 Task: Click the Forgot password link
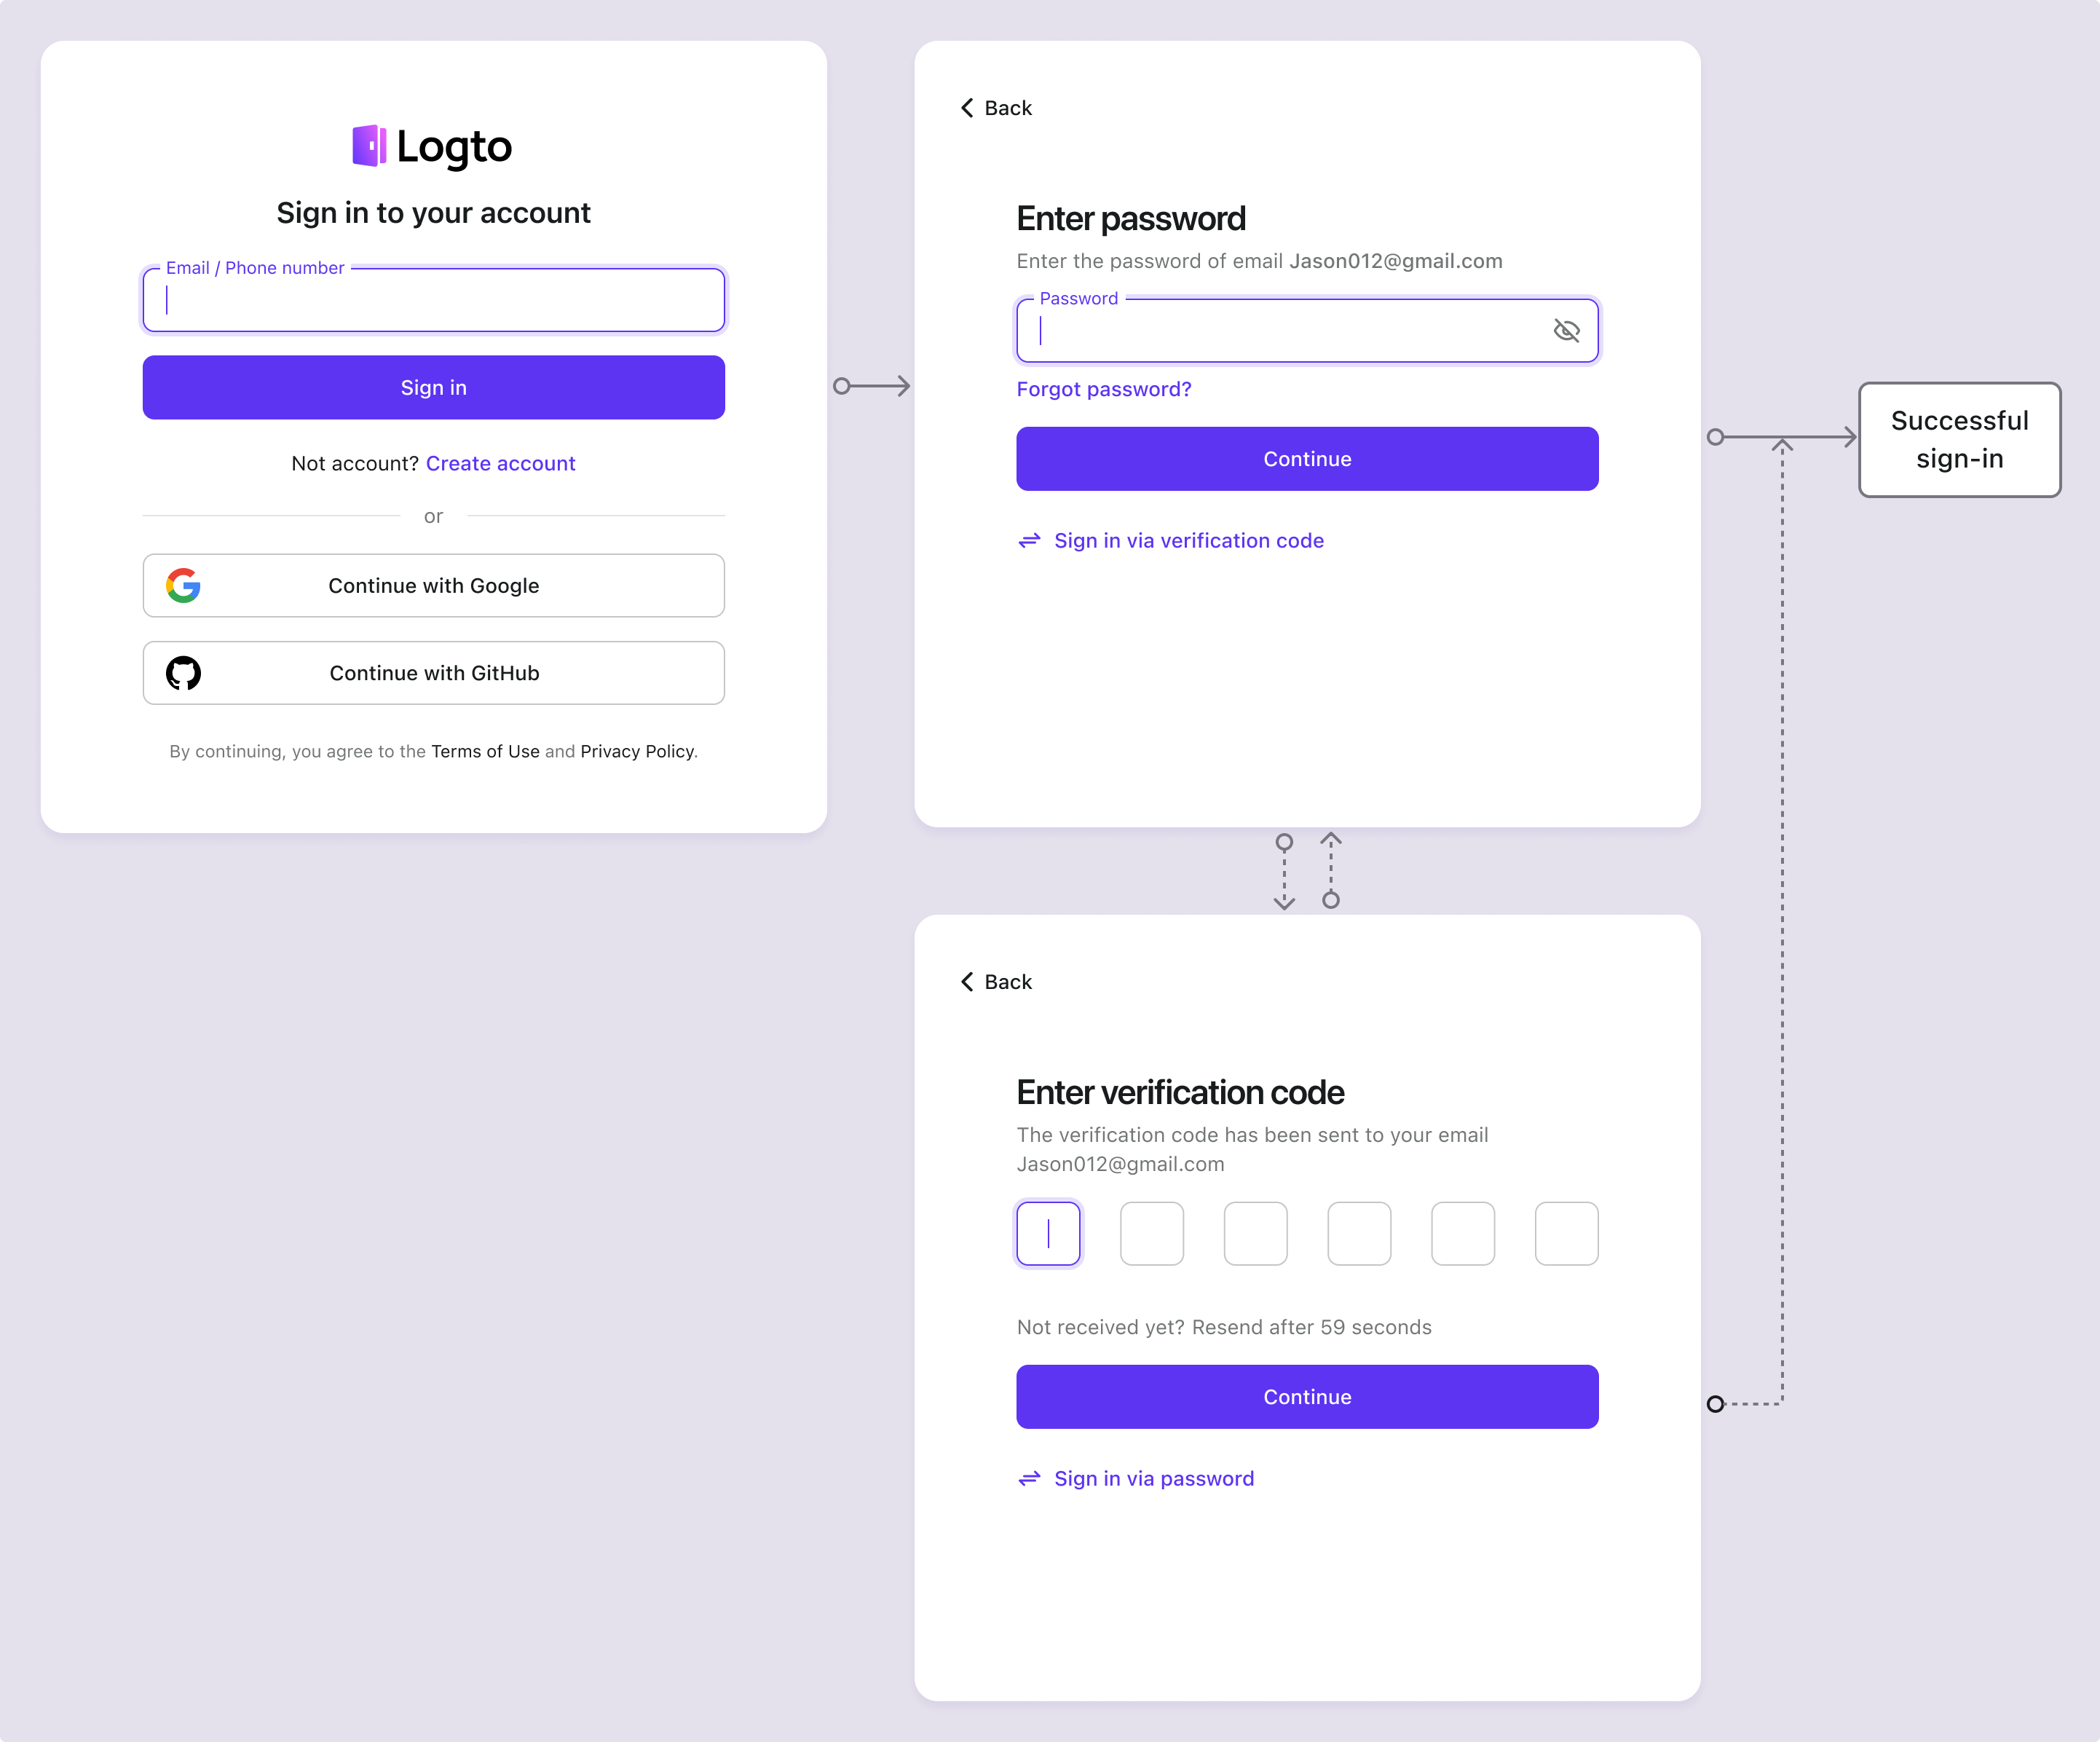(x=1102, y=387)
